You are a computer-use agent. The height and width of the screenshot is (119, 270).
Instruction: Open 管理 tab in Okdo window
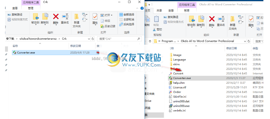point(187,11)
